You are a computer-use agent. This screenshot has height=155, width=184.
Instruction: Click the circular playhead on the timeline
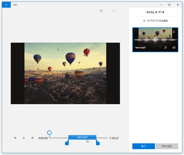[49, 133]
